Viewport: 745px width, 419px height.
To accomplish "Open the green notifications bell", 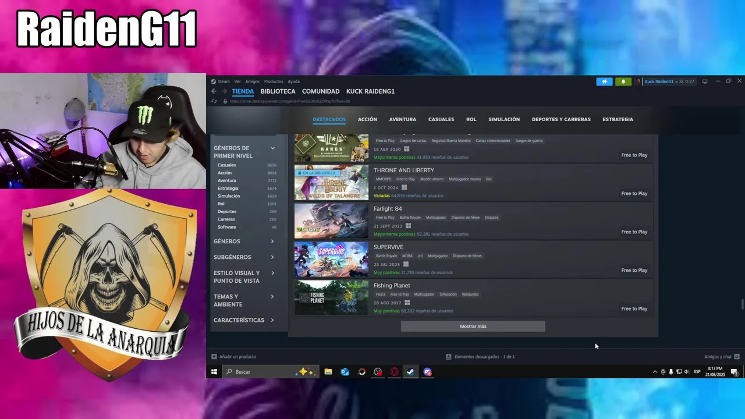I will (x=623, y=81).
